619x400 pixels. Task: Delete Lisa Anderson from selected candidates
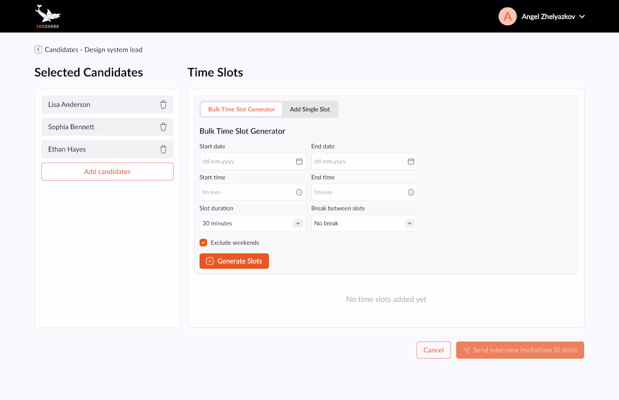(x=163, y=104)
